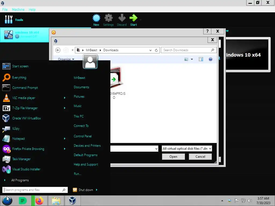Open Firefox from the taskbar
The width and height of the screenshot is (275, 206).
pyautogui.click(x=39, y=201)
